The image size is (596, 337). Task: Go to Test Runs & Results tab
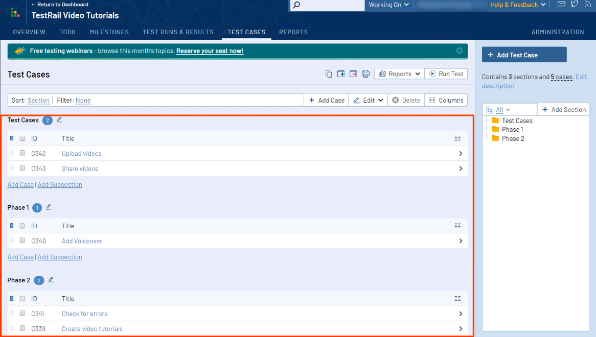(178, 32)
